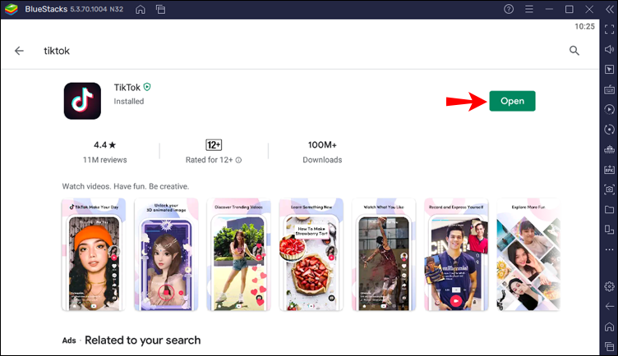Click the 4.4 star rating
Image resolution: width=618 pixels, height=356 pixels.
105,145
